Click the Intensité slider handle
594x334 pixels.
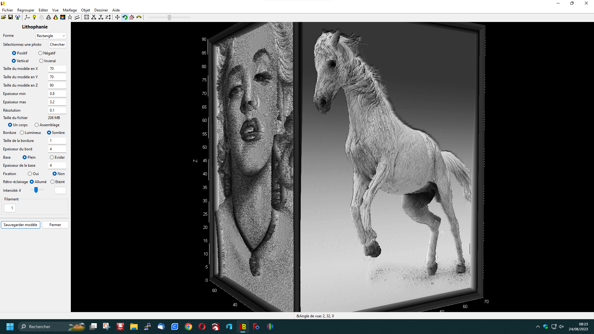click(36, 190)
